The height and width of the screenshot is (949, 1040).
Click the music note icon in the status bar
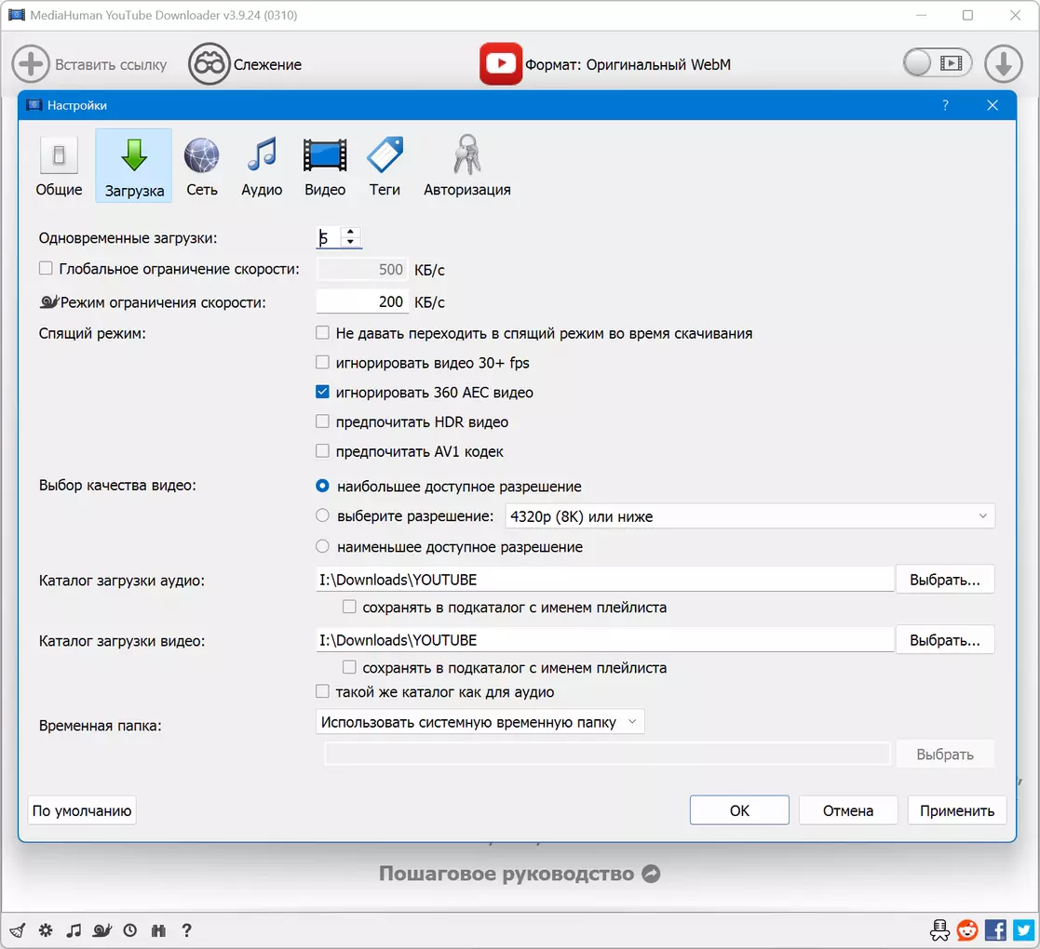74,930
